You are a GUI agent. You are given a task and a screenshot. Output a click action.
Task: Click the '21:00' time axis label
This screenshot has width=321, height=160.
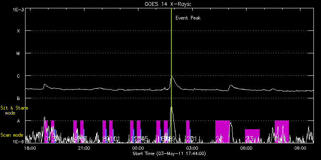click(84, 148)
